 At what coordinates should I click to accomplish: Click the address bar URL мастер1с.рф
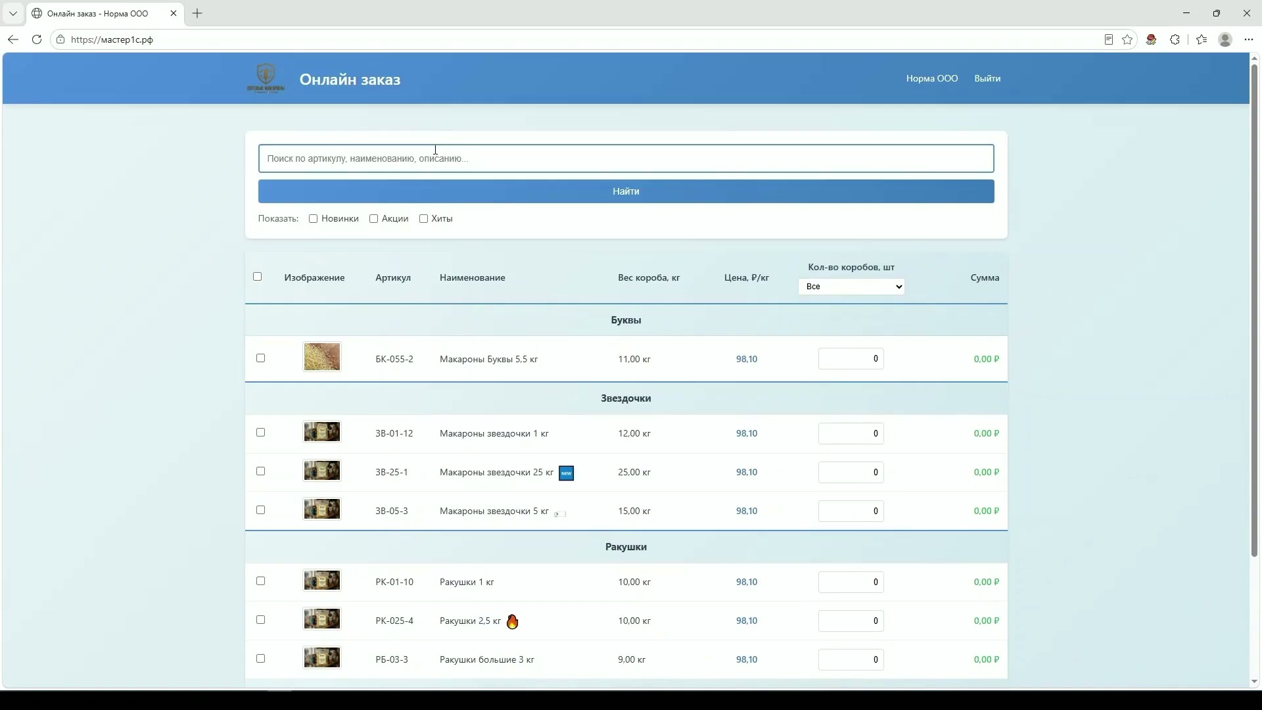tap(112, 39)
